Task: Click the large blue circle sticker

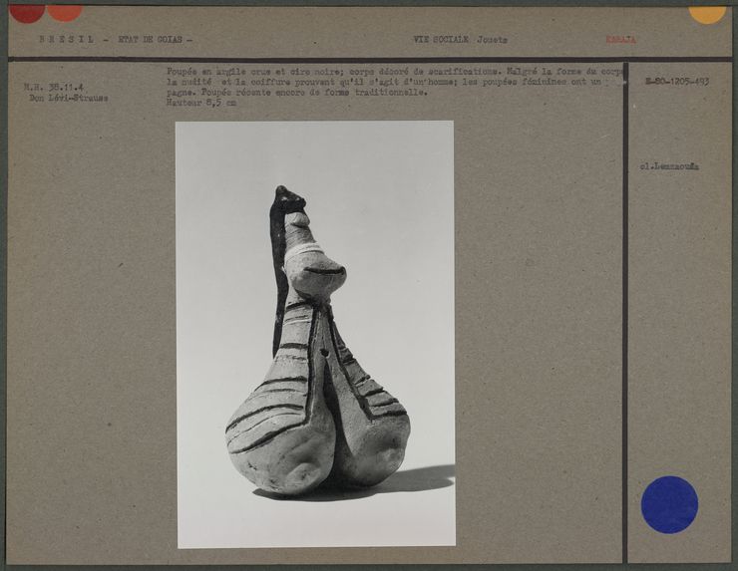Action: 669,504
